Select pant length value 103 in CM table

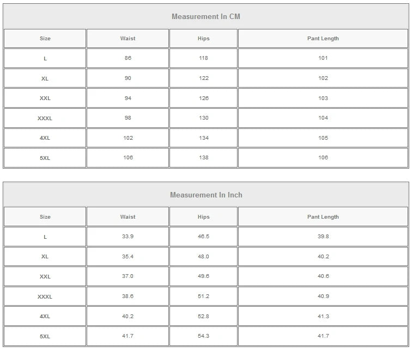point(323,98)
